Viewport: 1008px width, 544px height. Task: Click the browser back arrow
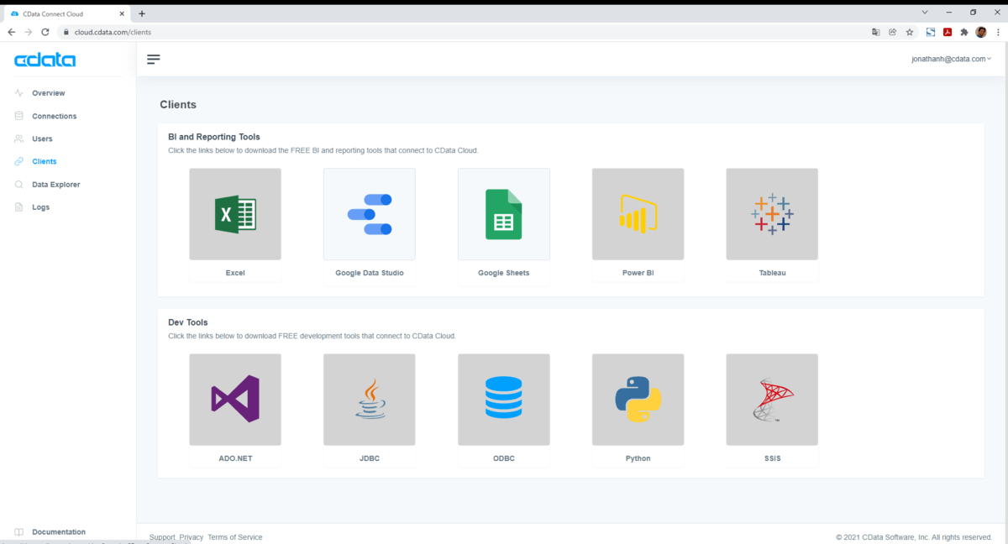(x=11, y=32)
